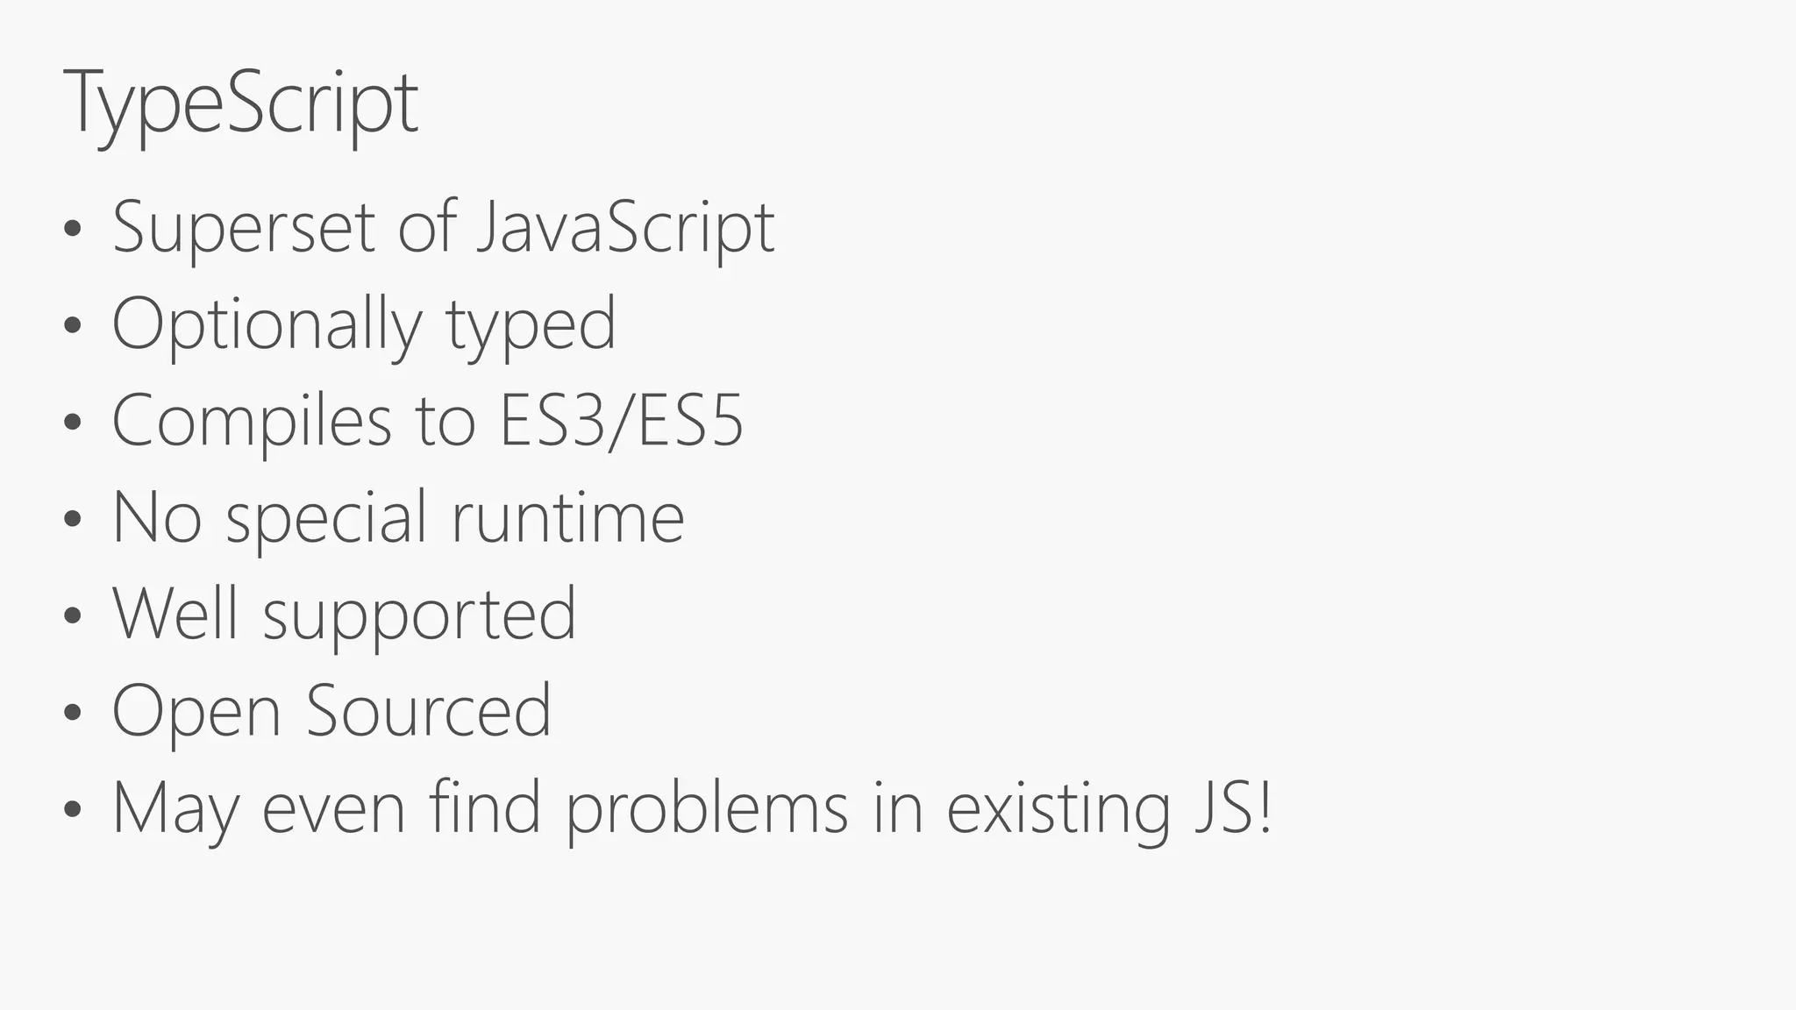This screenshot has width=1796, height=1010.
Task: Click the Optionally typed bullet line
Action: click(x=365, y=324)
